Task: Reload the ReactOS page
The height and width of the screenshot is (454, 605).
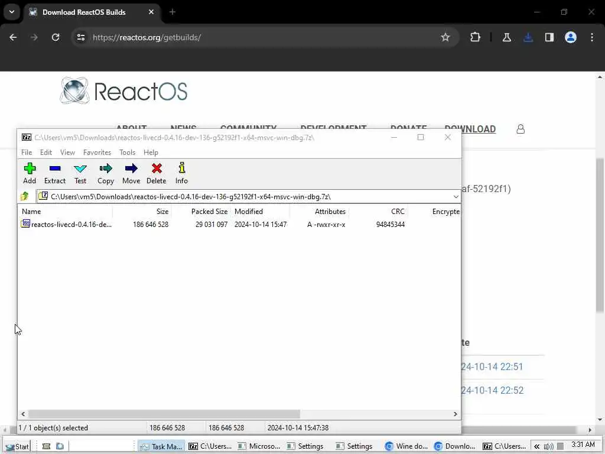Action: (56, 37)
